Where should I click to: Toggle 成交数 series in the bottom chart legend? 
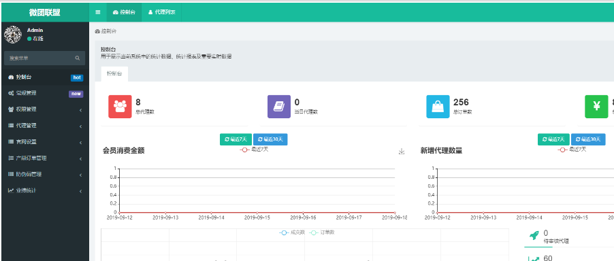pos(292,232)
